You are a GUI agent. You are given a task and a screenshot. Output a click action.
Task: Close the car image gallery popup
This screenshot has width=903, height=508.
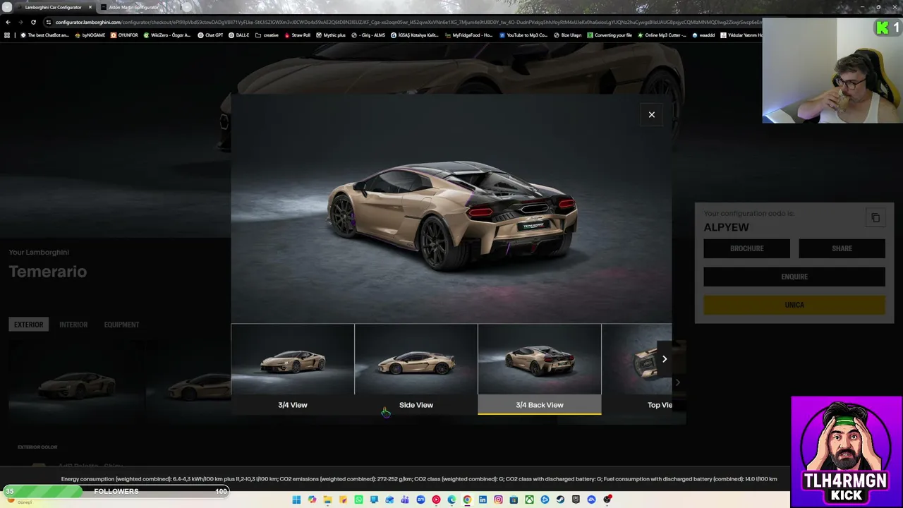point(651,114)
